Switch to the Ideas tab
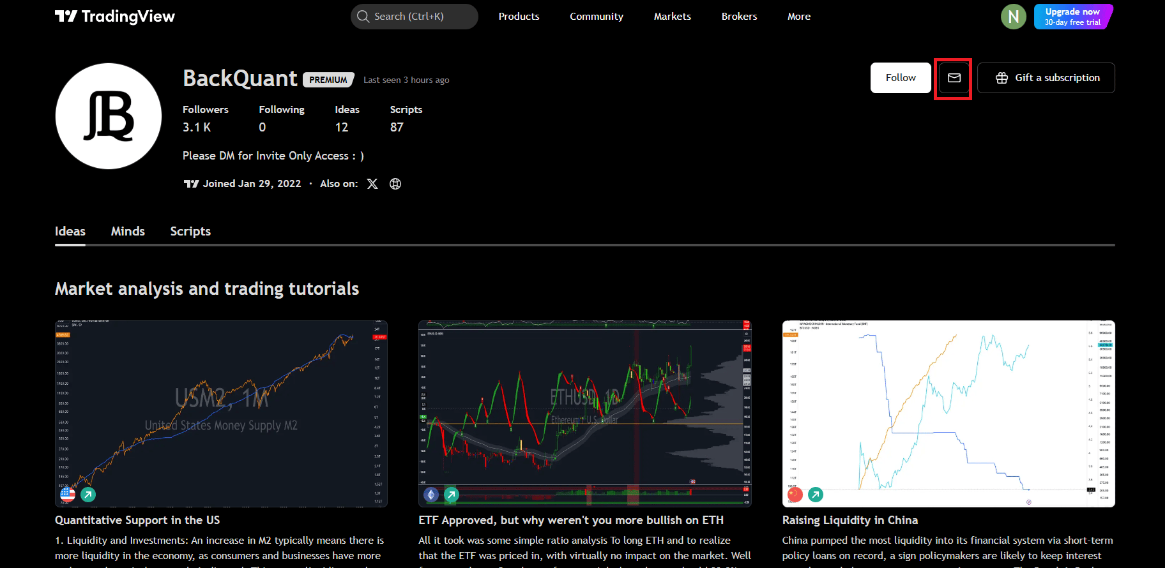This screenshot has height=568, width=1165. pyautogui.click(x=70, y=231)
